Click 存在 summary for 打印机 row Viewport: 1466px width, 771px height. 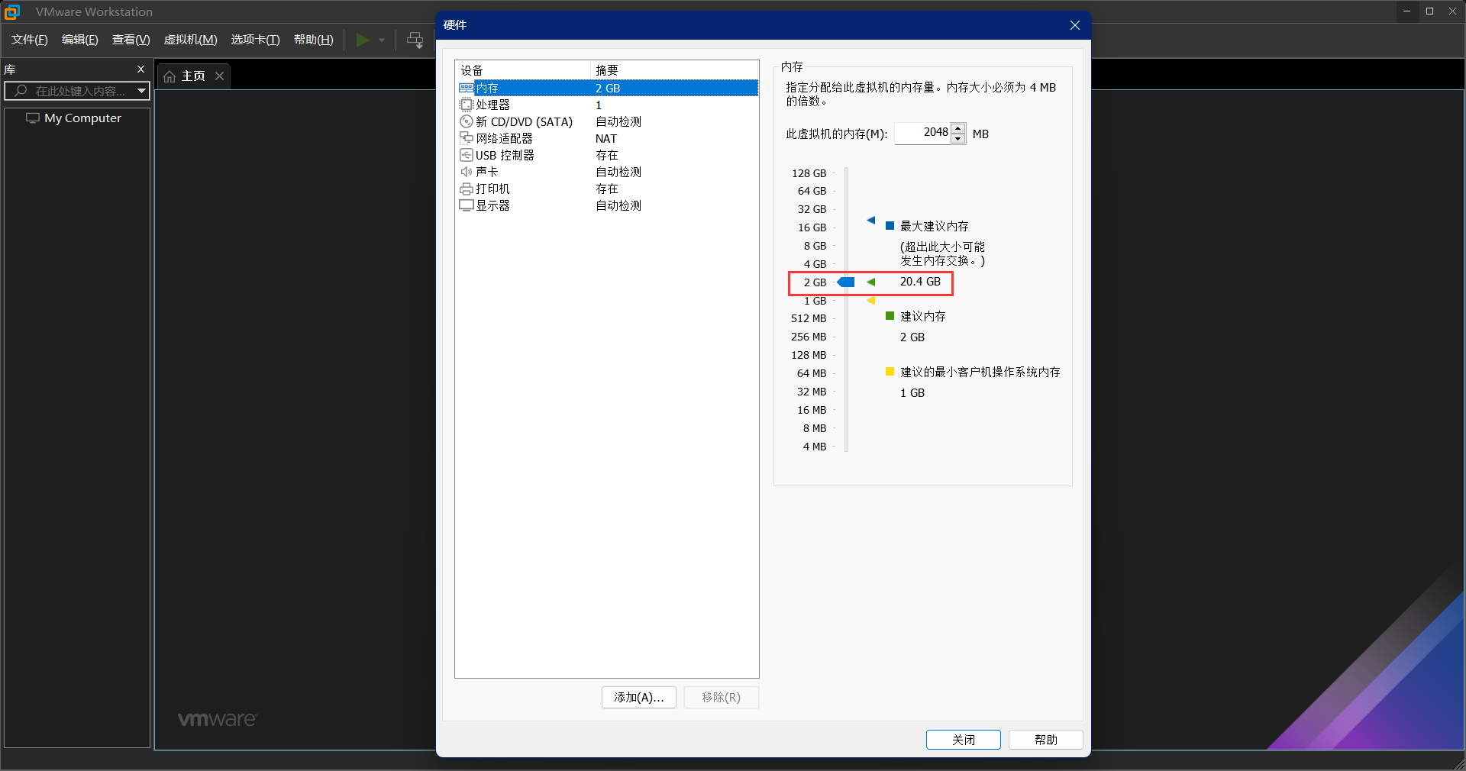[x=607, y=189]
